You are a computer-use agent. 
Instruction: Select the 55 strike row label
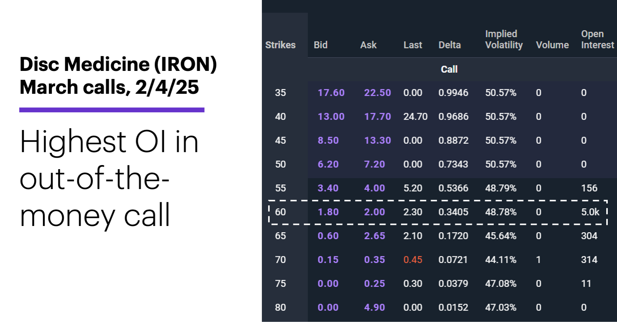pos(280,188)
